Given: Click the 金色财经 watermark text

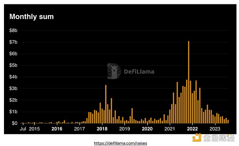Looking at the screenshot, I should coord(219,138).
